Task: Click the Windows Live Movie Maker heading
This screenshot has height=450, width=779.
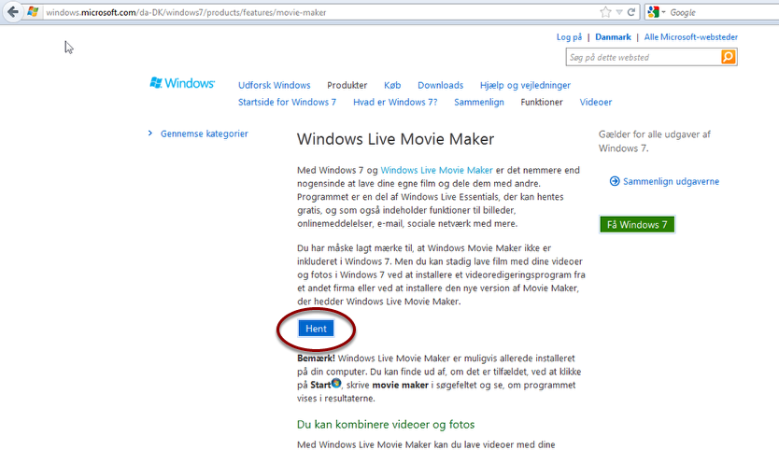Action: coord(395,139)
